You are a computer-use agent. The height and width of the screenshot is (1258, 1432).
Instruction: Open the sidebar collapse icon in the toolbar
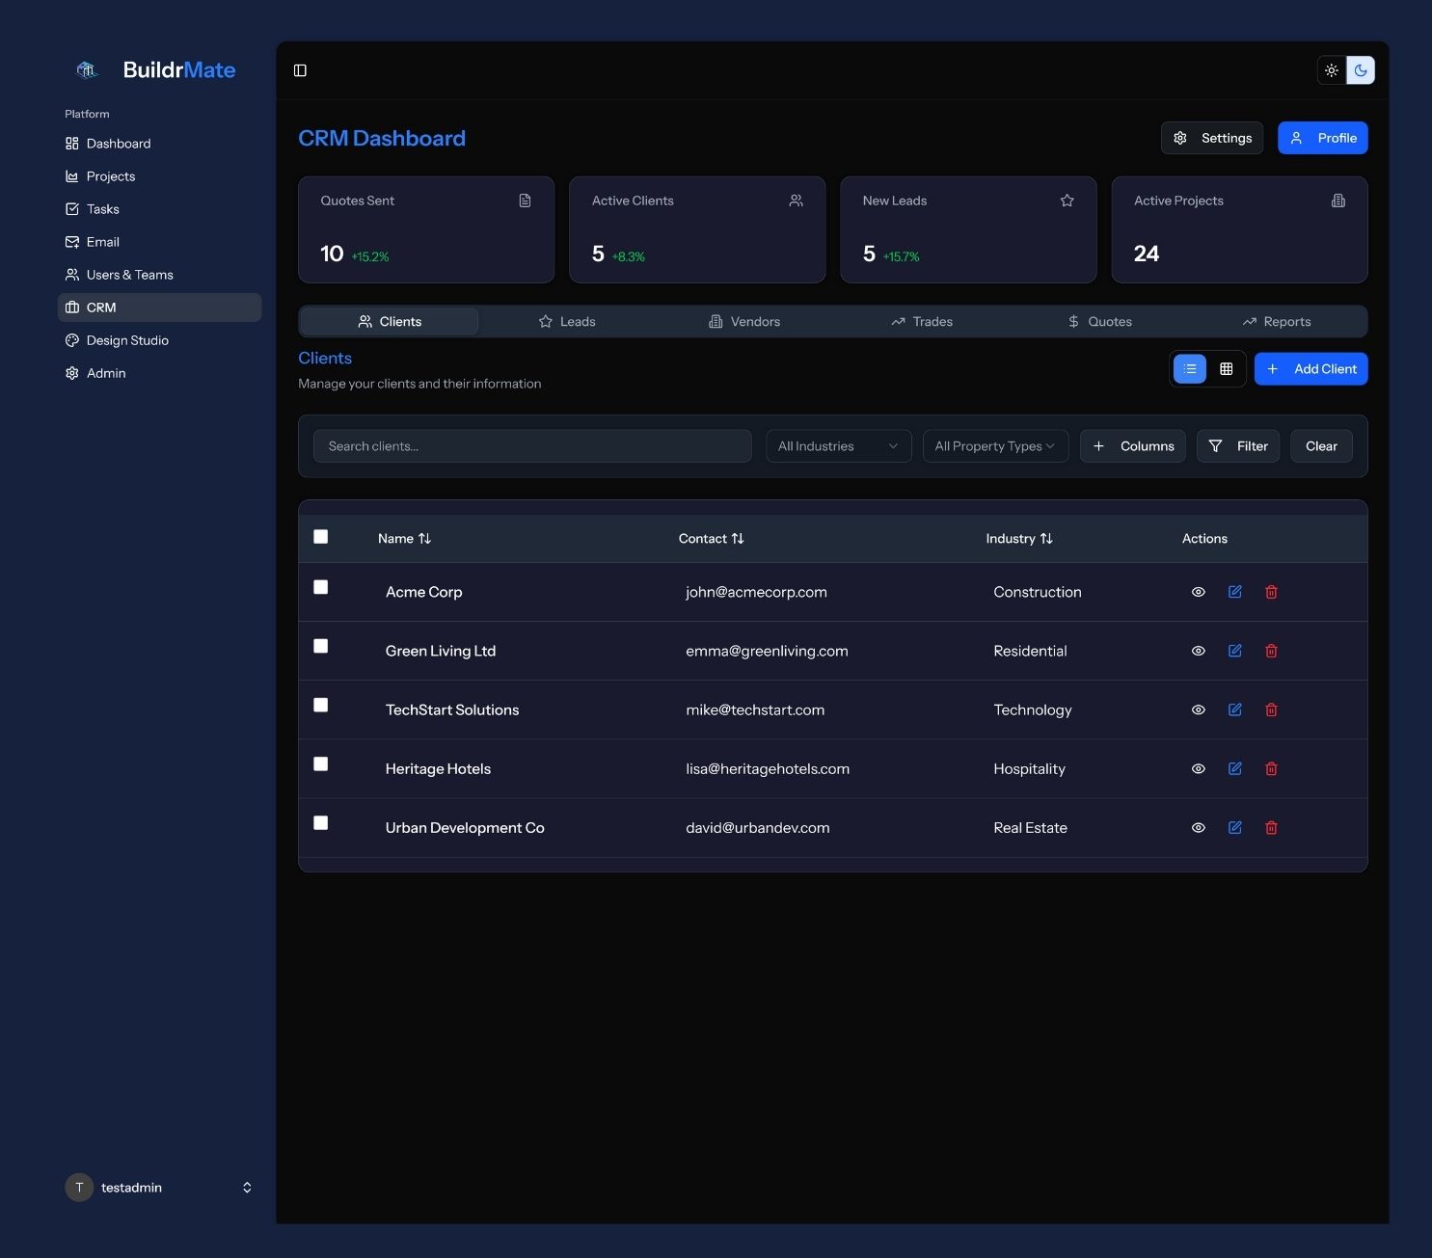(300, 69)
